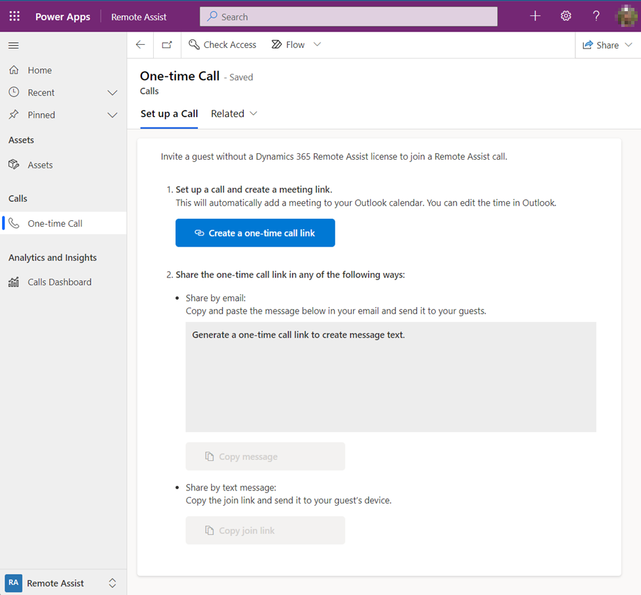
Task: Expand the Share dropdown chevron
Action: 629,45
